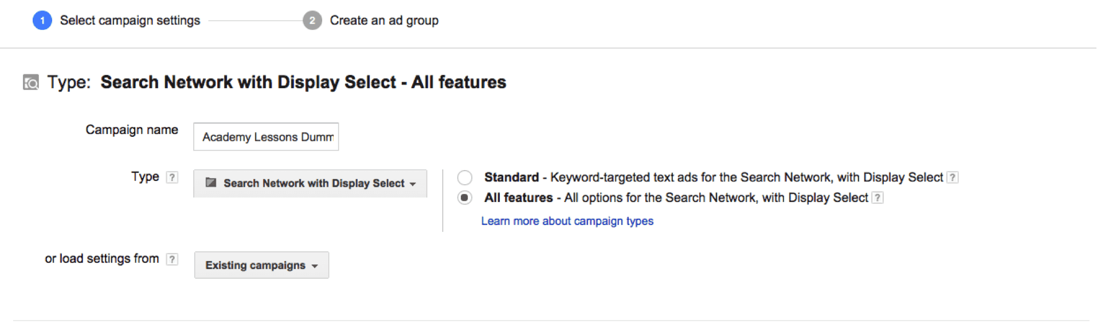Click the bold 'All features' option label

[x=518, y=198]
